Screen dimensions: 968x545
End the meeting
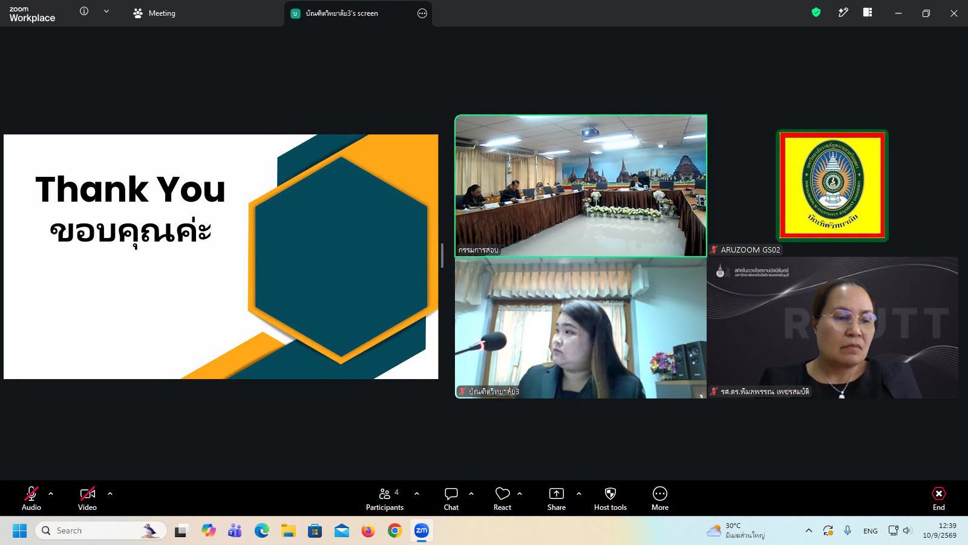(x=939, y=499)
